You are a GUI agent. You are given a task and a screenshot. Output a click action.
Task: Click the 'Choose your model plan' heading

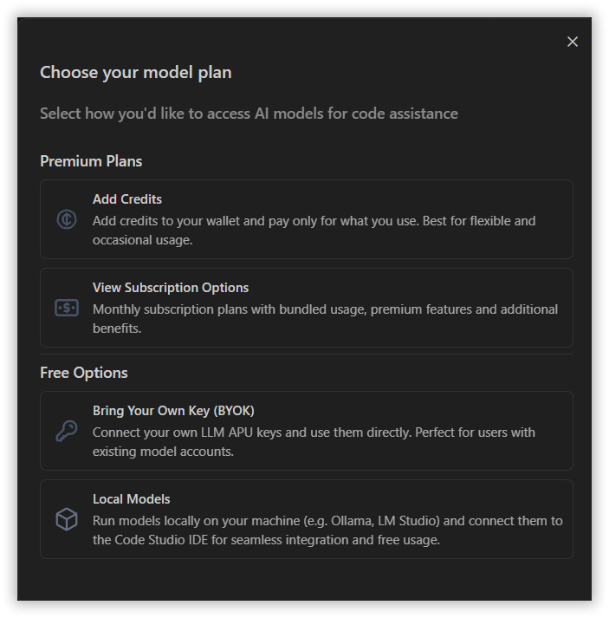pos(136,72)
